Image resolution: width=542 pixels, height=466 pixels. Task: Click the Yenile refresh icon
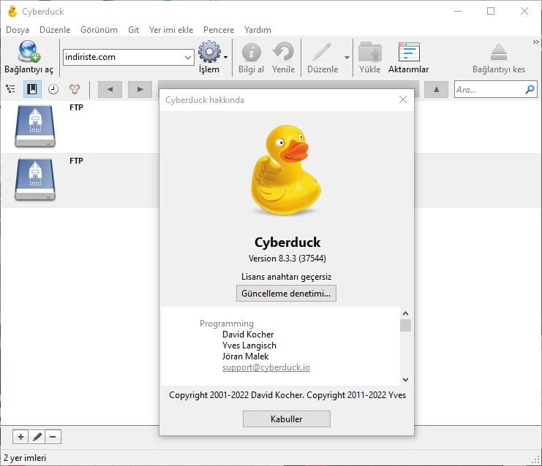pyautogui.click(x=284, y=52)
